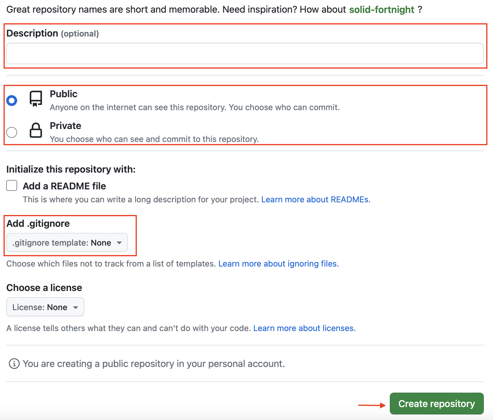
Task: Visit Learn more about licenses link
Action: point(304,328)
